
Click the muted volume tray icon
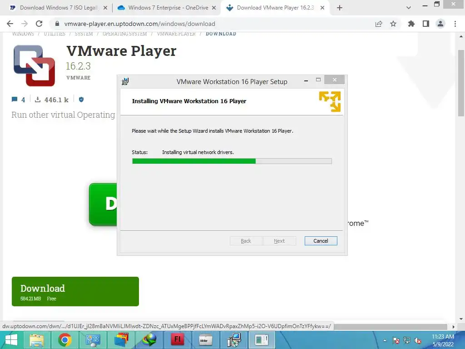(x=418, y=341)
